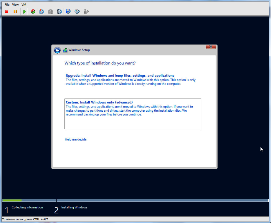The height and width of the screenshot is (223, 271).
Task: Open the View menu
Action: click(x=15, y=5)
